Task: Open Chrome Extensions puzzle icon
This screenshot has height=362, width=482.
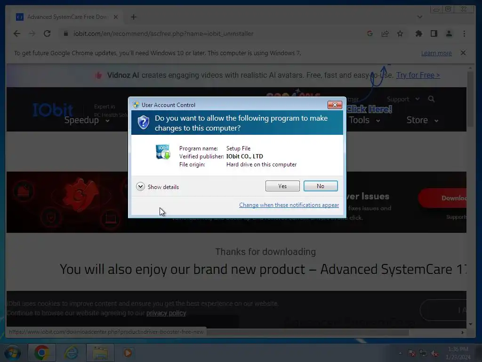Action: (418, 33)
